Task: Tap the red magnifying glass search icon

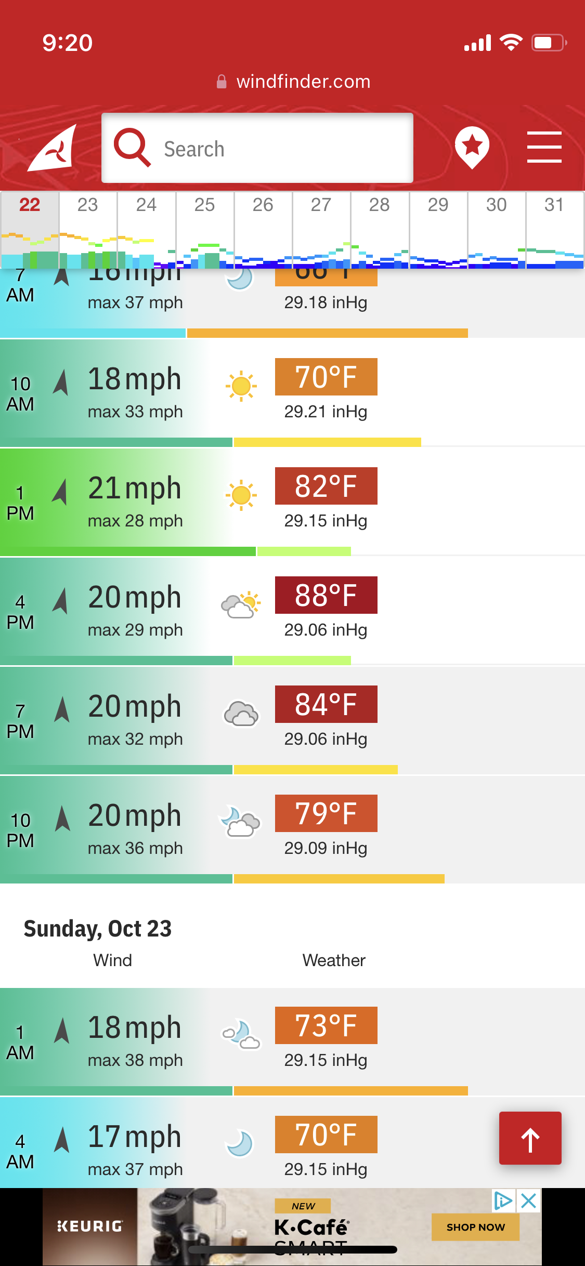Action: click(x=132, y=148)
